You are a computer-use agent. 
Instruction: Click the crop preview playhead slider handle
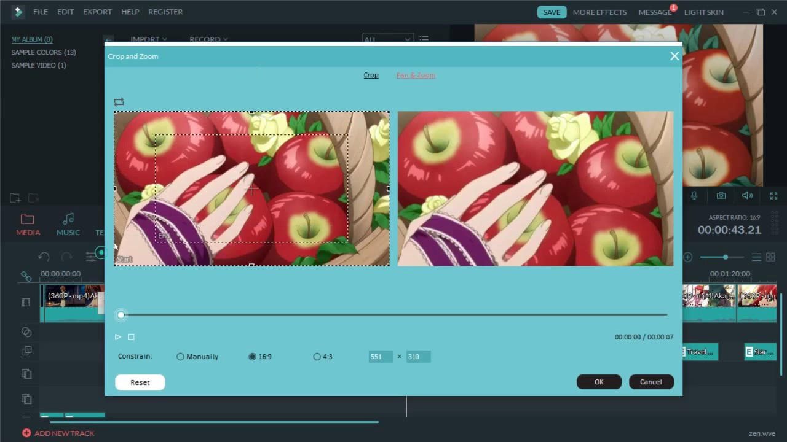(121, 315)
